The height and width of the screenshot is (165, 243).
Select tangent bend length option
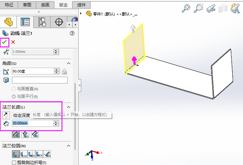[x=35, y=134]
